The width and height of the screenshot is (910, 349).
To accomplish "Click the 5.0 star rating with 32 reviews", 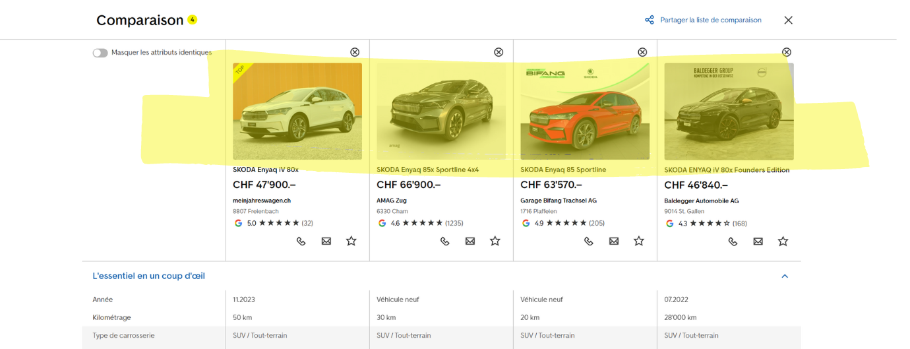I will pyautogui.click(x=280, y=223).
